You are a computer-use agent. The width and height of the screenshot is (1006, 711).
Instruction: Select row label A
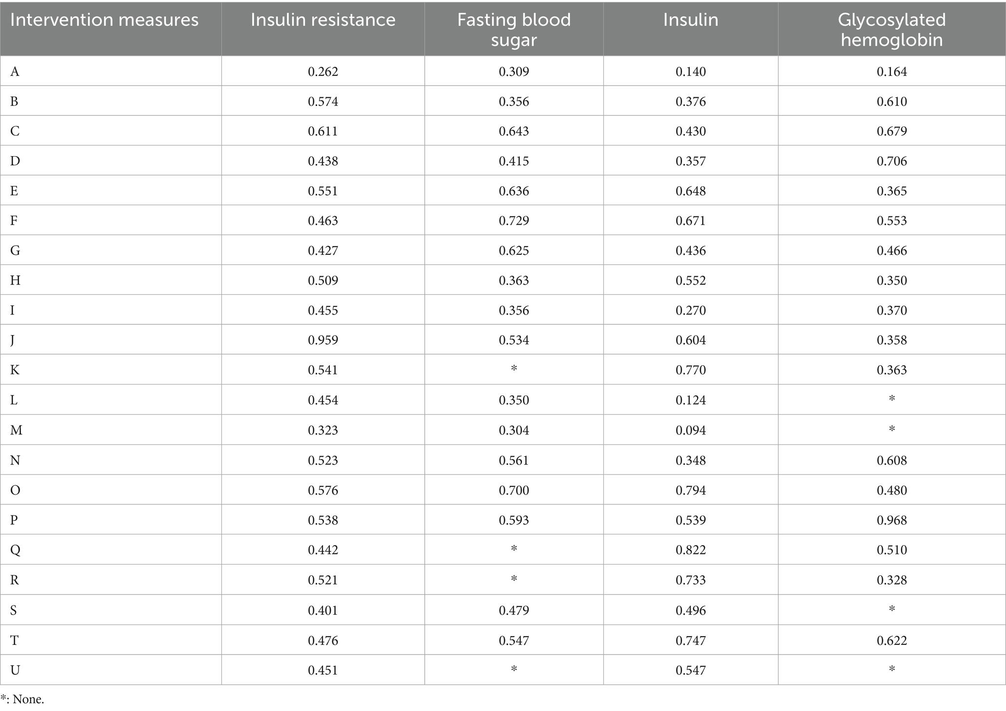[15, 71]
